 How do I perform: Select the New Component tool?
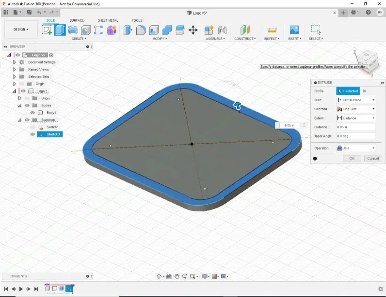click(209, 30)
